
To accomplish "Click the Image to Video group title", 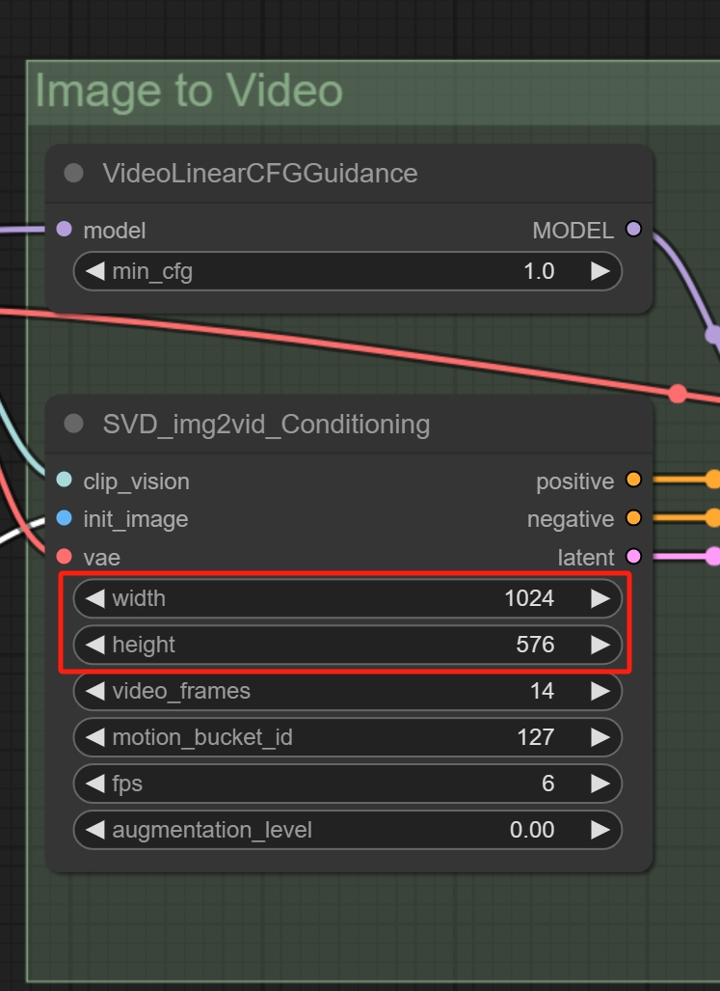I will [x=189, y=91].
